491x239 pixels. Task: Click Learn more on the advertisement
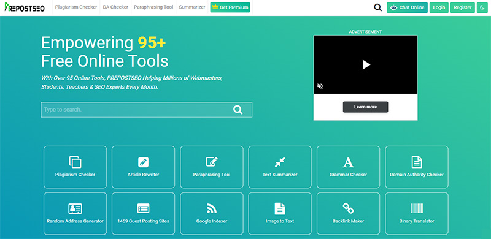(x=365, y=107)
